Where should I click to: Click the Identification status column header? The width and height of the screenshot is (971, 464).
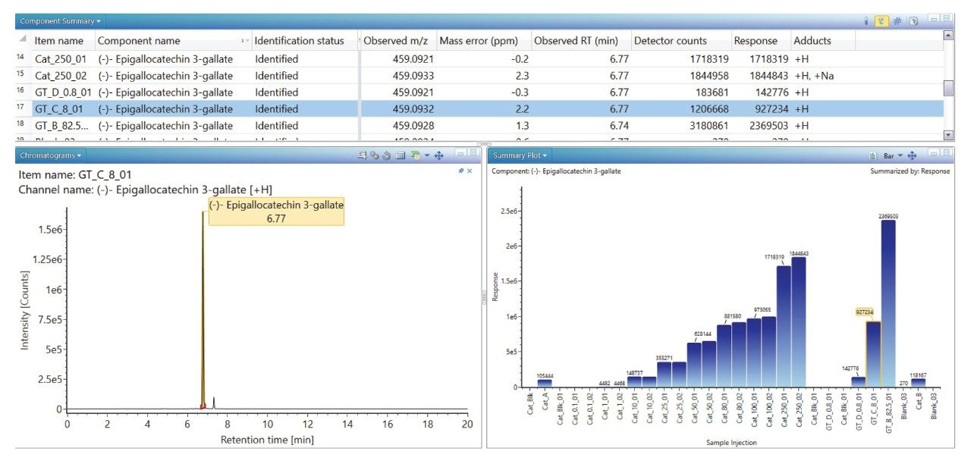pos(305,41)
